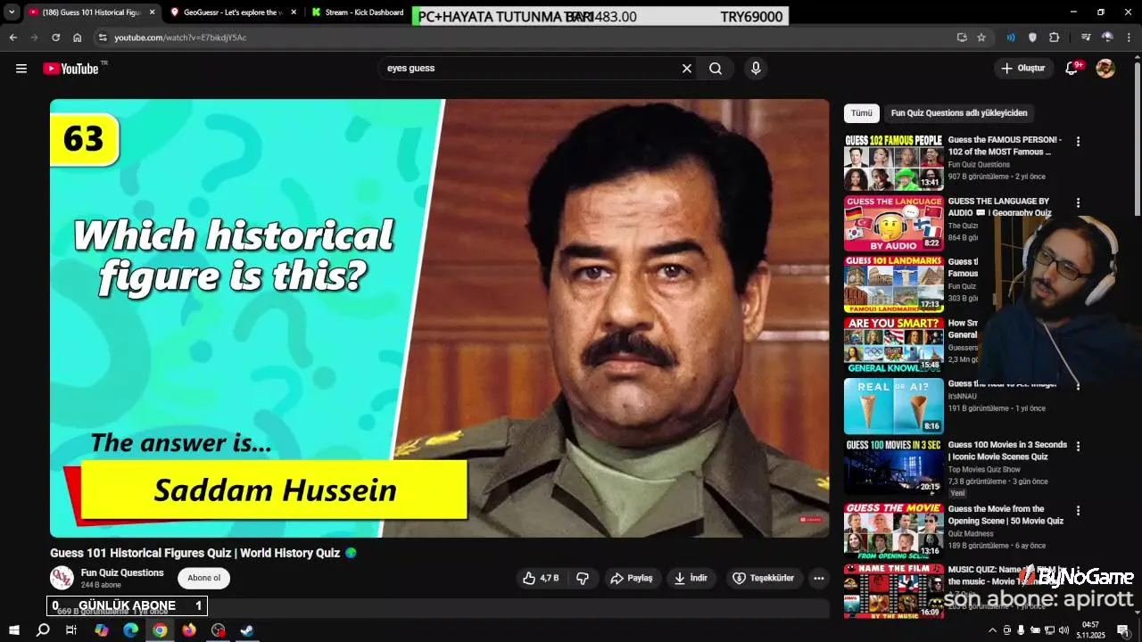This screenshot has height=642, width=1142.
Task: Reload the page with the refresh icon
Action: pyautogui.click(x=55, y=37)
